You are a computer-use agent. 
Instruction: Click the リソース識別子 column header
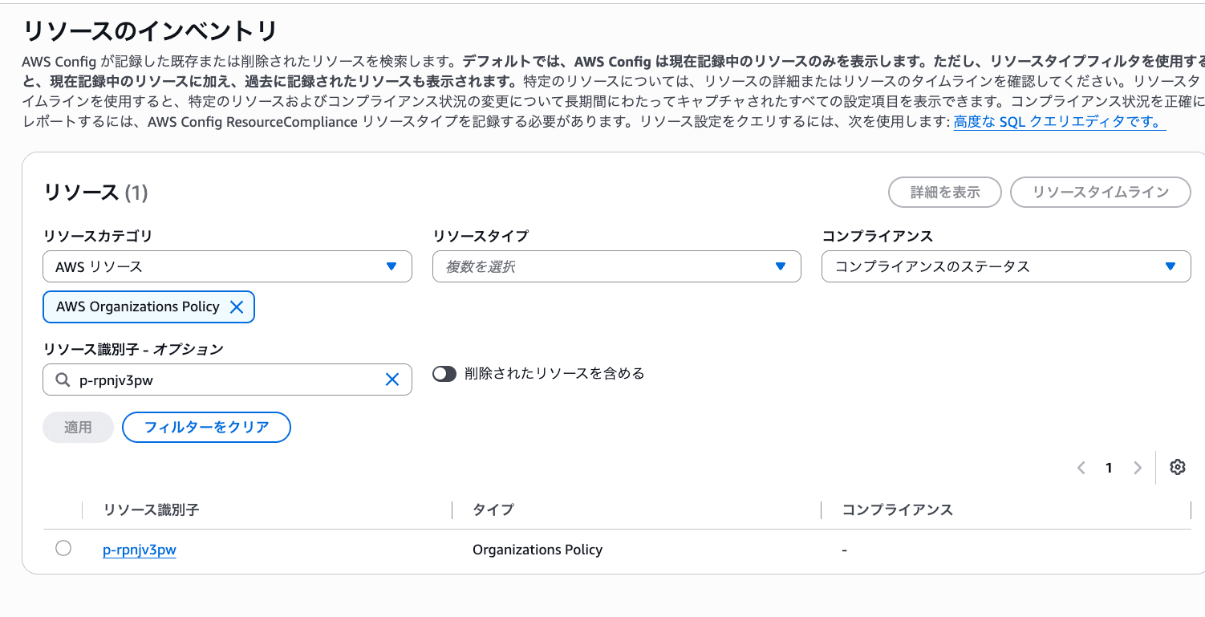pyautogui.click(x=151, y=510)
